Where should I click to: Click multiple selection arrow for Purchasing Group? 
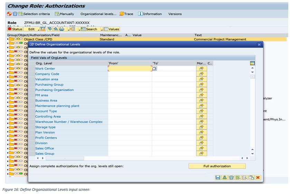pyautogui.click(x=202, y=84)
